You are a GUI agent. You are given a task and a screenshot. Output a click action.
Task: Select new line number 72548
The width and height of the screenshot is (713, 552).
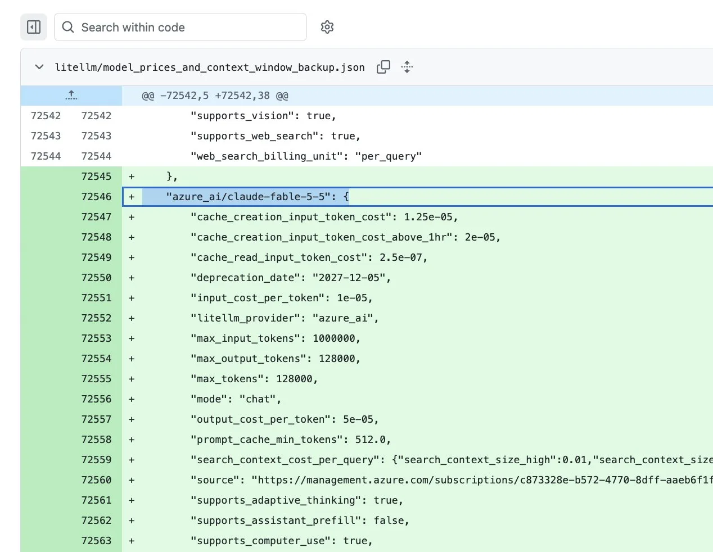[96, 237]
